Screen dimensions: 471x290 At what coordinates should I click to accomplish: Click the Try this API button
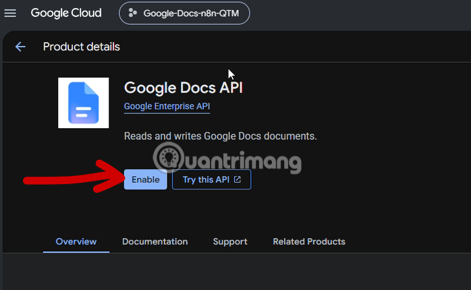(211, 179)
